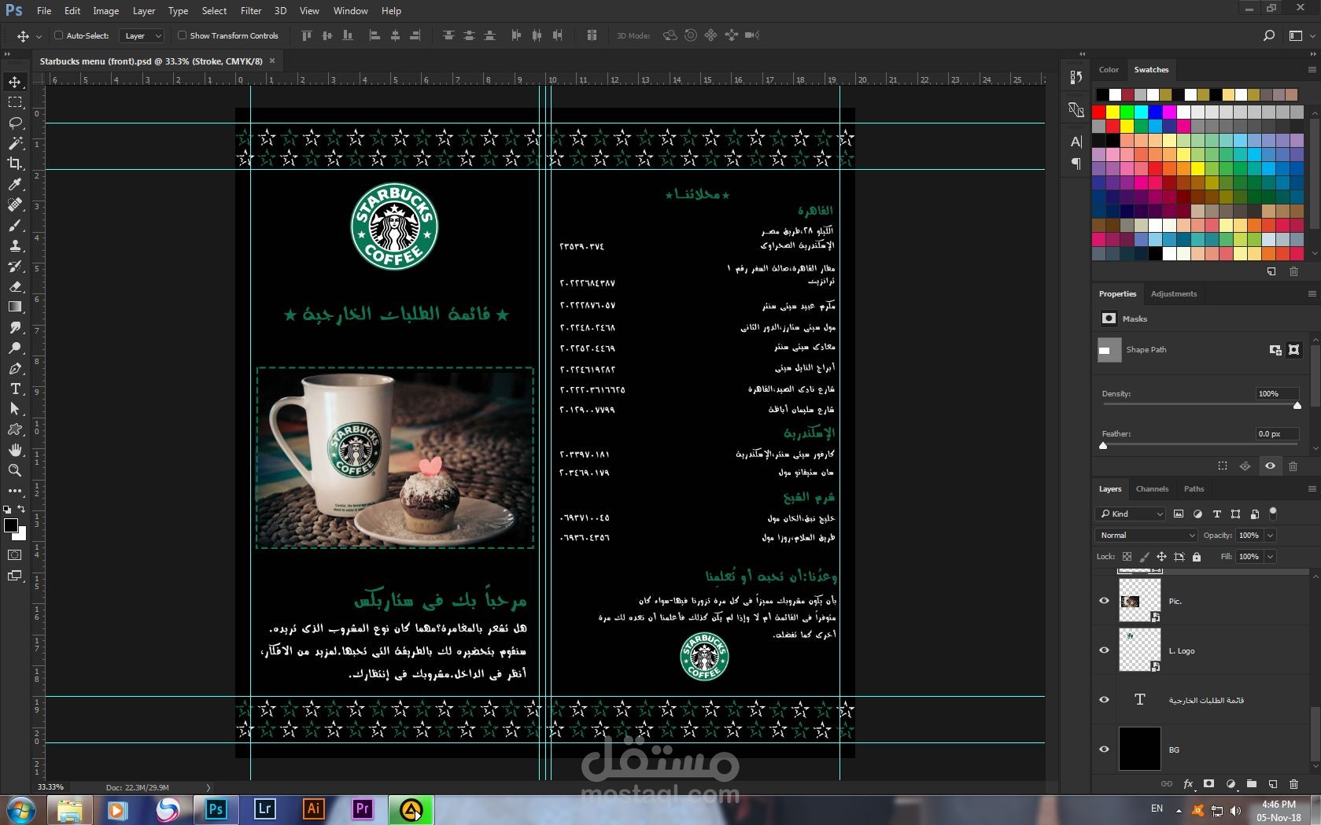
Task: Open the Auto-Select Layer dropdown
Action: [142, 35]
